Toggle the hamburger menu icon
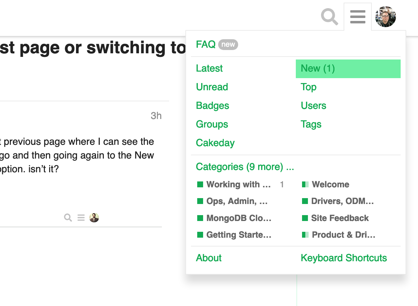 [x=358, y=17]
